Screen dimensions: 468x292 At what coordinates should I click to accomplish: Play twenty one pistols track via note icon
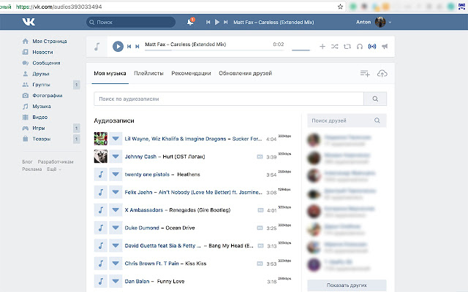coord(101,174)
